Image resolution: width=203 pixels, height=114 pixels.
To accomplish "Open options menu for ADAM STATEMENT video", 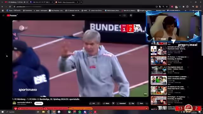I will click(x=188, y=77).
